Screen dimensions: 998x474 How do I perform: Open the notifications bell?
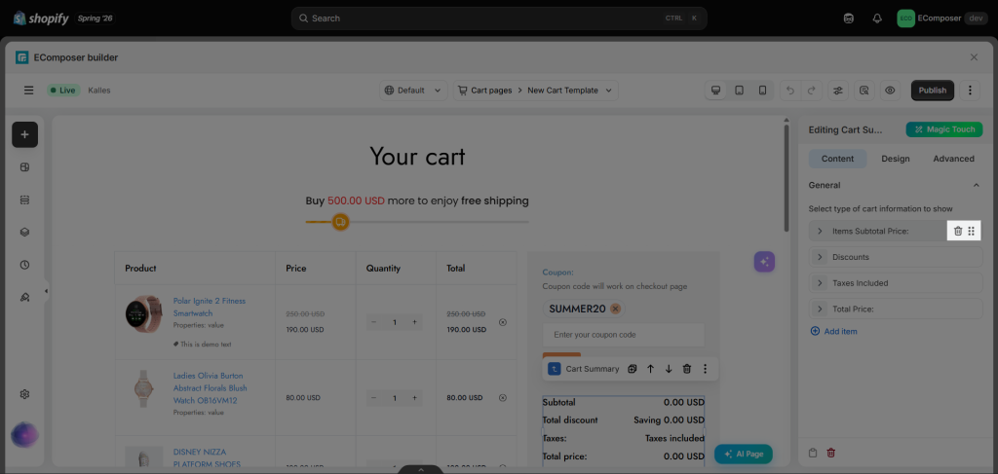(x=877, y=18)
